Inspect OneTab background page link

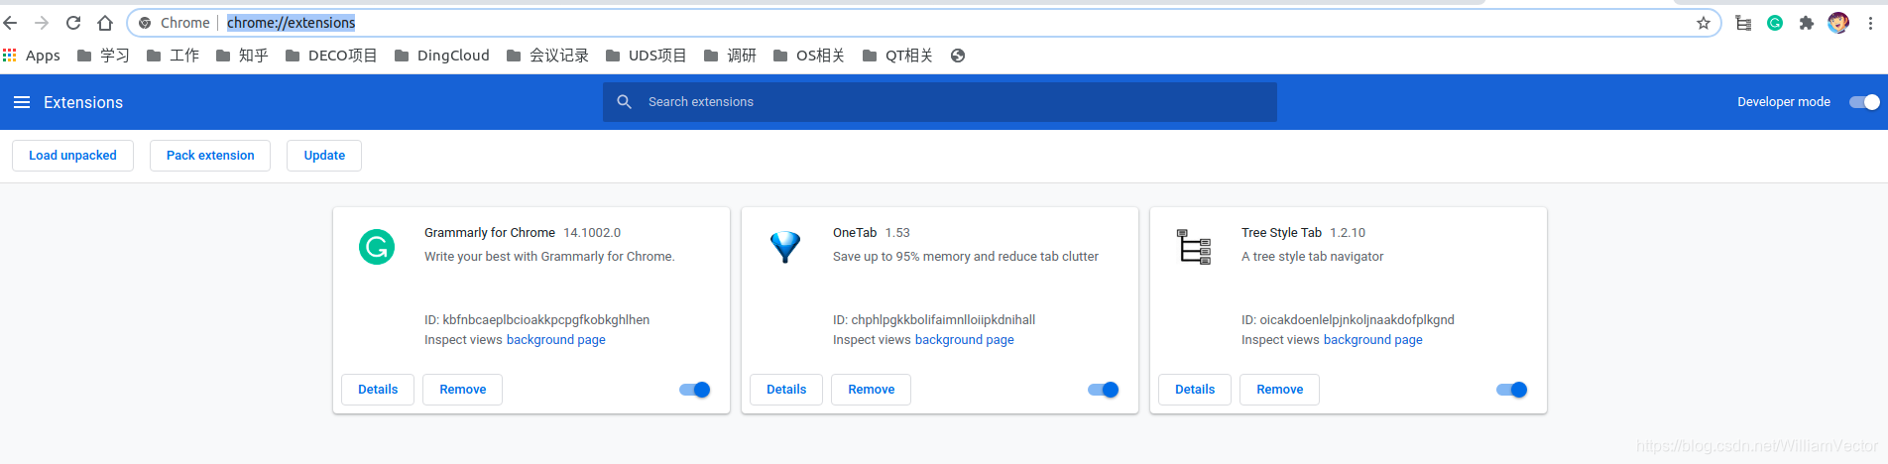965,340
